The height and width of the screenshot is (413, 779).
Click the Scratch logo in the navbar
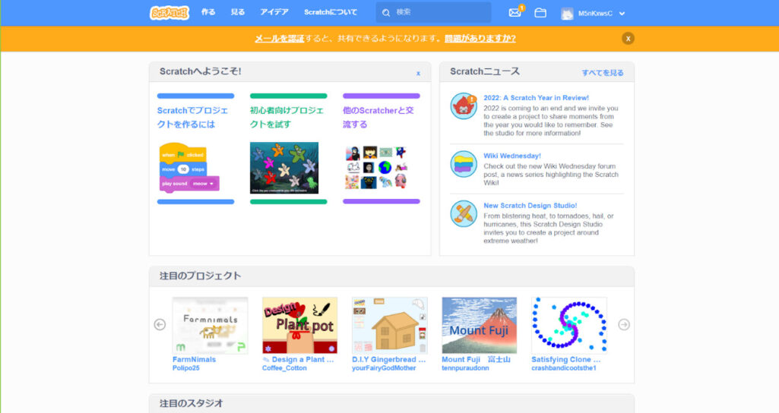169,12
